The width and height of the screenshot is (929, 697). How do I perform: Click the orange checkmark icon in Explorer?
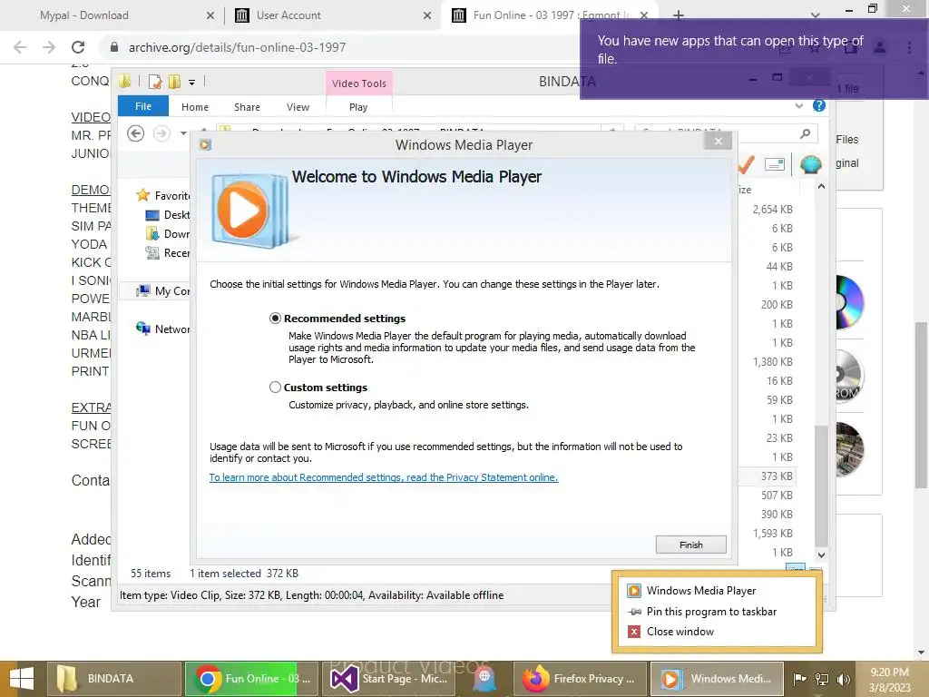(x=746, y=164)
